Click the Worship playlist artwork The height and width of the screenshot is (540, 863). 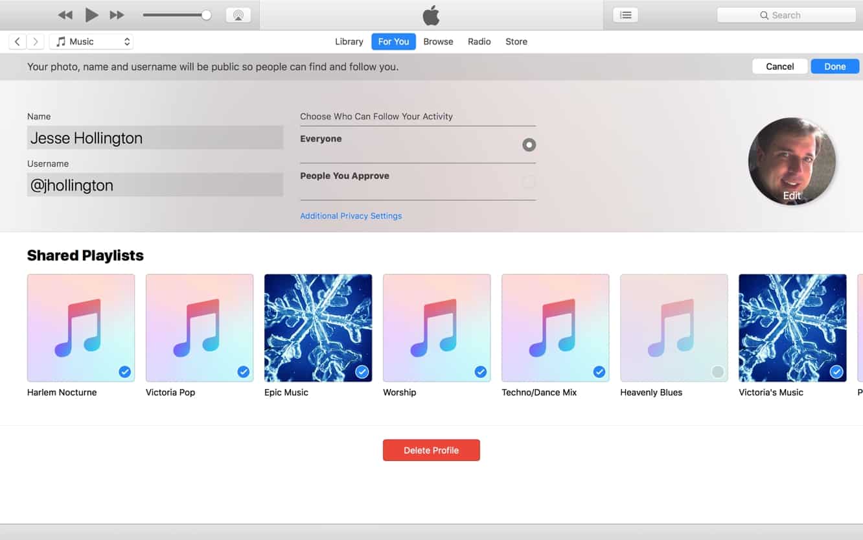pos(437,328)
